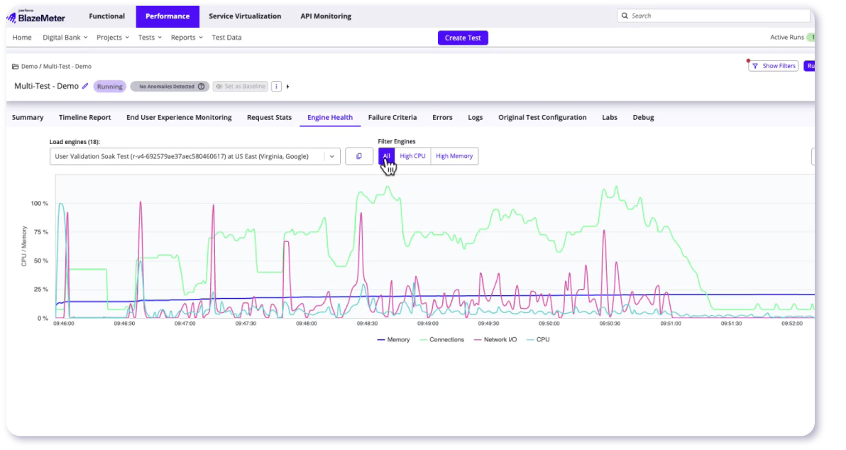Screen dimensions: 846x450
Task: Select the All engines filter
Action: pos(386,156)
